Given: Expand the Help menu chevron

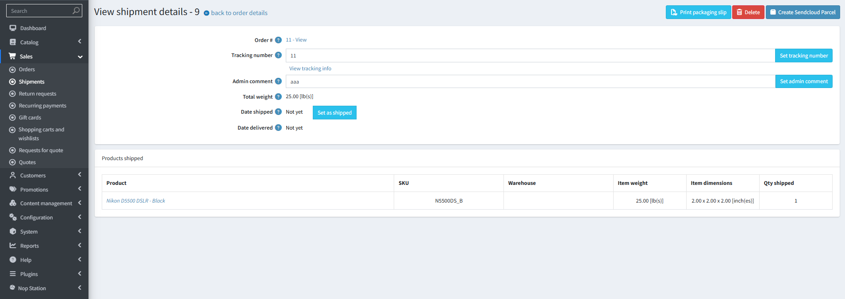Looking at the screenshot, I should 80,259.
